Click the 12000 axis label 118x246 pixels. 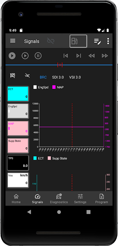click(35, 104)
